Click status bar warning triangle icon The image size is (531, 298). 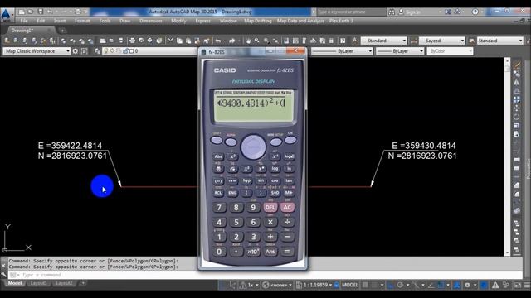click(x=495, y=285)
